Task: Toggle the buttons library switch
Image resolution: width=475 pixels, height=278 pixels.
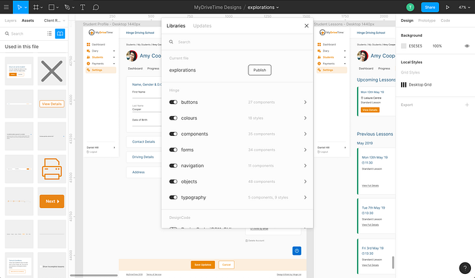Action: (x=173, y=102)
